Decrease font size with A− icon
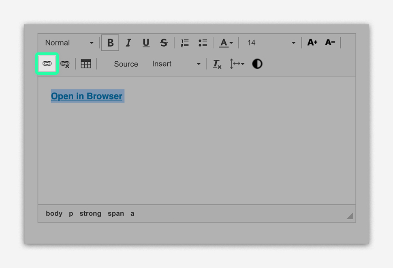The width and height of the screenshot is (393, 268). click(x=330, y=43)
